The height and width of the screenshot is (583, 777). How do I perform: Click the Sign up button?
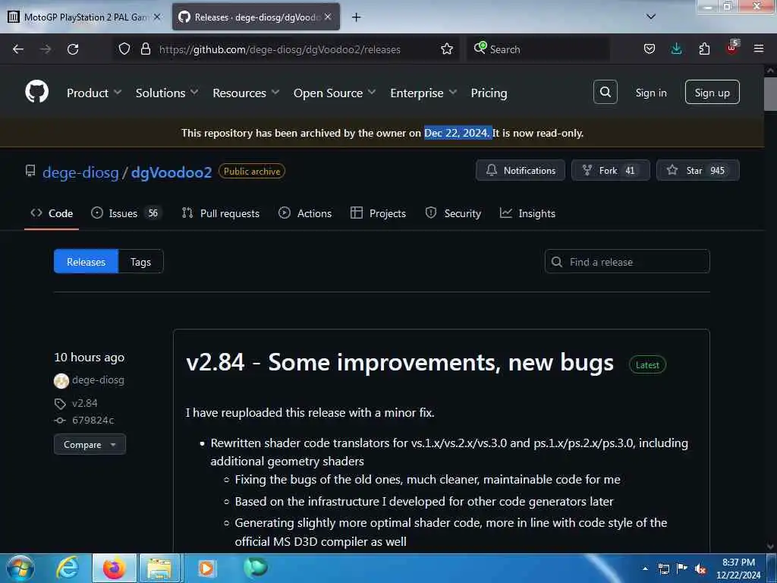tap(712, 92)
